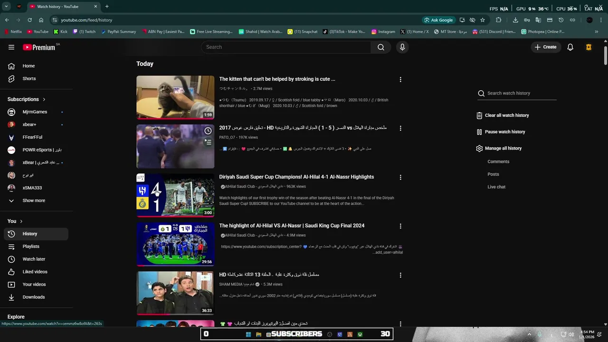
Task: Show hidden bookmarks with the overflow chevron
Action: click(597, 32)
